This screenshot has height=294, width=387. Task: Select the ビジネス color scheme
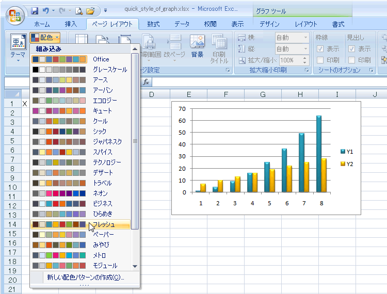point(80,204)
